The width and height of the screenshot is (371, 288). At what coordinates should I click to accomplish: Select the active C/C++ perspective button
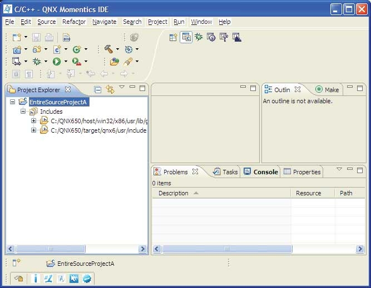click(x=186, y=37)
